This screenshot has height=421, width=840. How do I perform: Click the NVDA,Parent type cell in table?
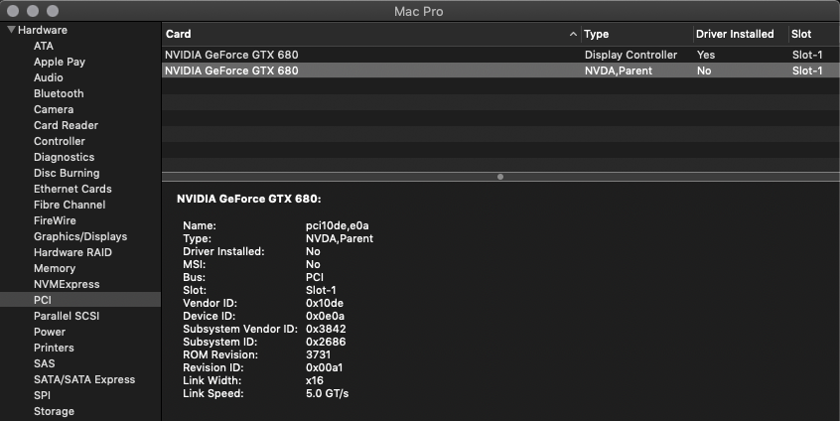click(619, 70)
